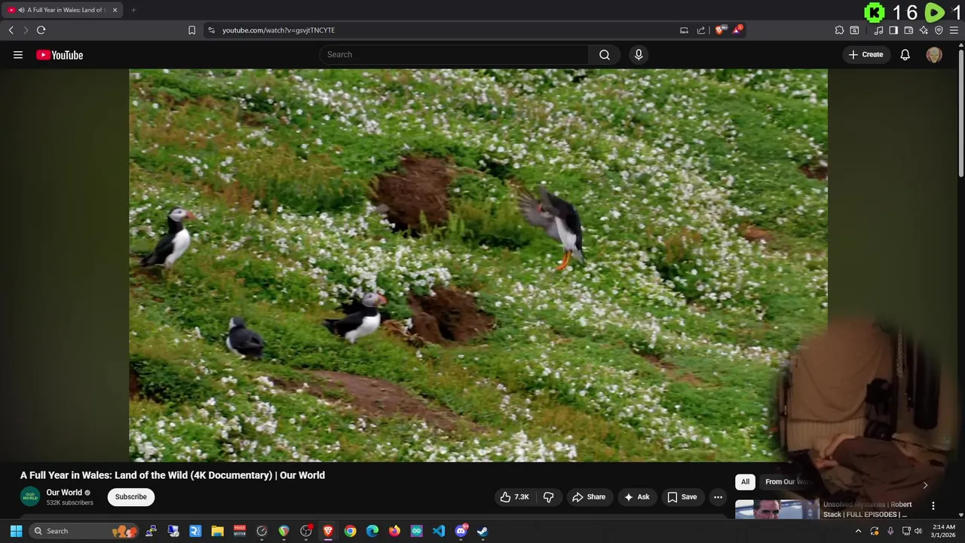
Task: Open the Windows Start menu
Action: [16, 531]
